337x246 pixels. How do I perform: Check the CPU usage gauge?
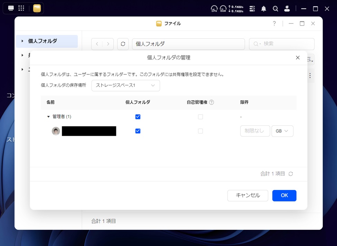[214, 9]
